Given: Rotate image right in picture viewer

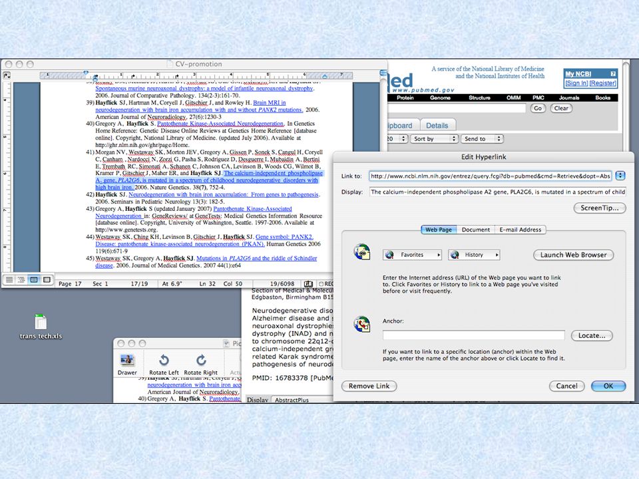Looking at the screenshot, I should pos(201,364).
